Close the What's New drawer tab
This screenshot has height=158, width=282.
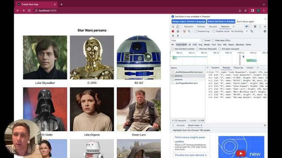pos(201,126)
